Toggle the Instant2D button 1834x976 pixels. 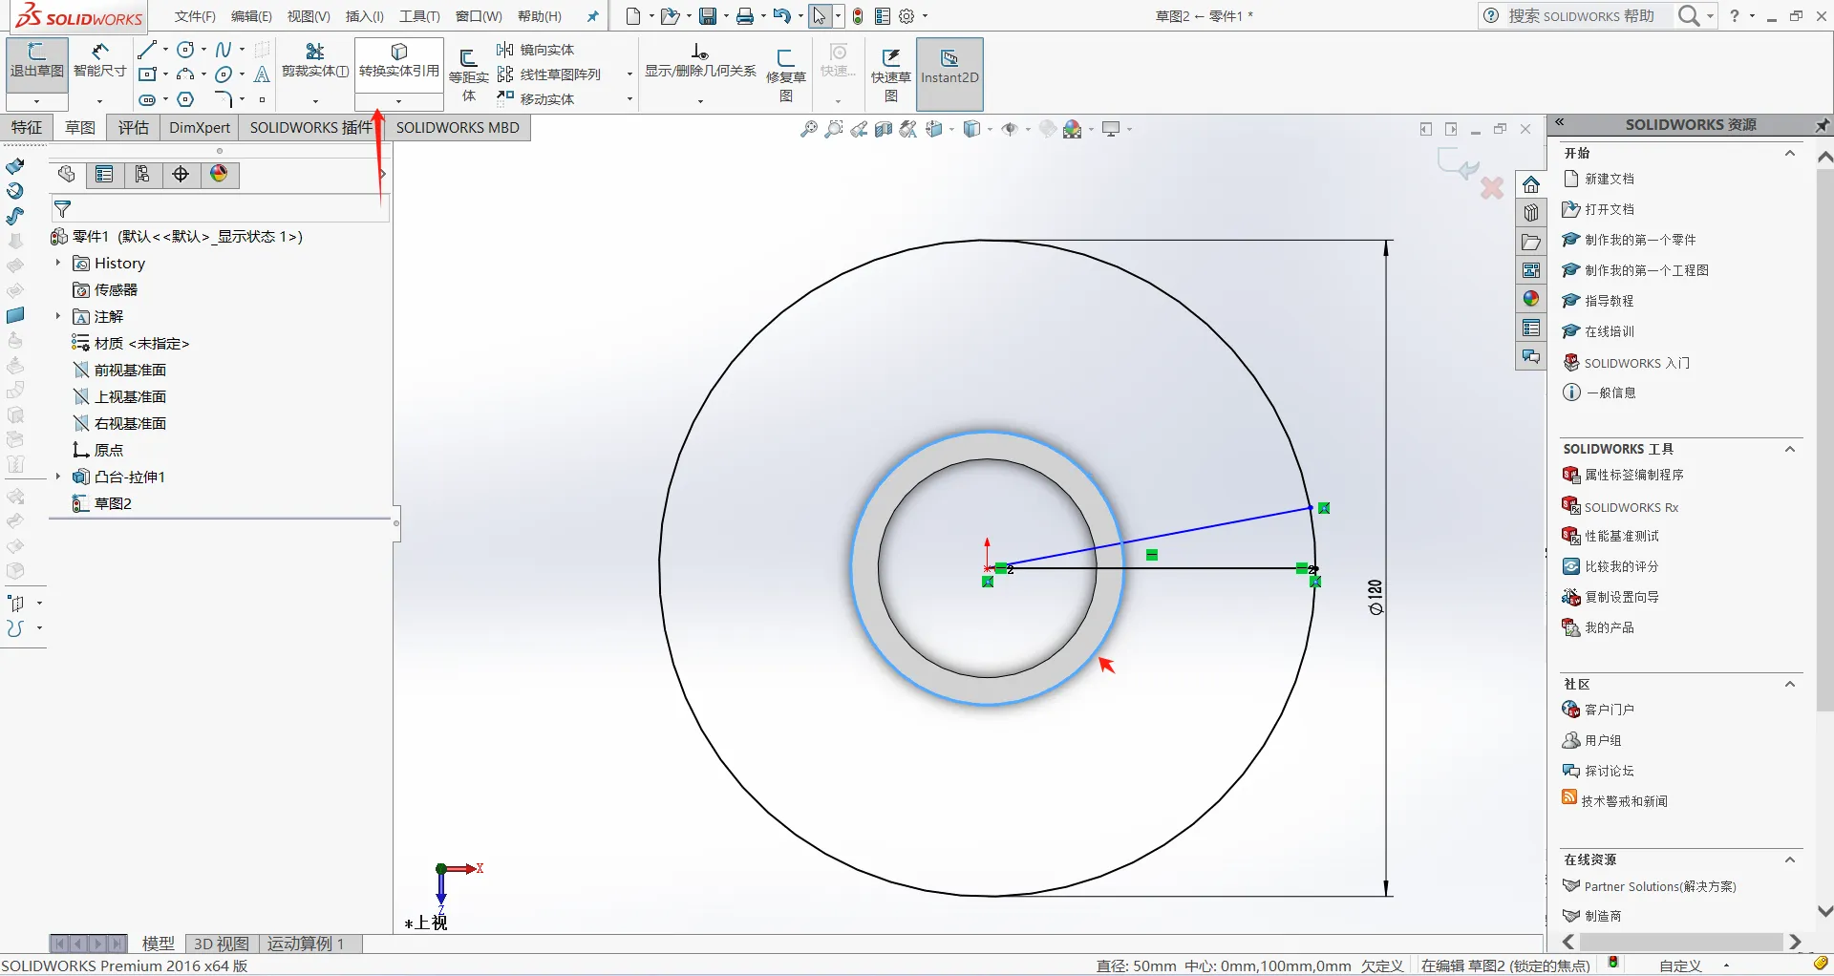click(x=949, y=67)
